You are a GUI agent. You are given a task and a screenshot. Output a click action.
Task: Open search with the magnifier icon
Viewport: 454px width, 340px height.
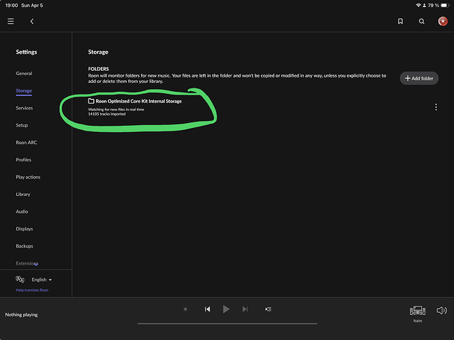coord(421,21)
